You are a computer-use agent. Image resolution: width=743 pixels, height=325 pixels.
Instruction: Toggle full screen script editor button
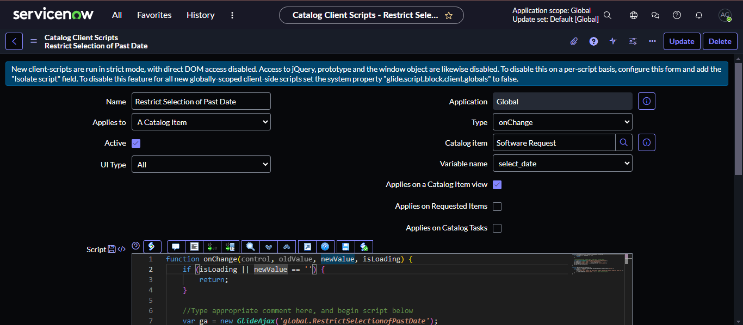(x=307, y=247)
